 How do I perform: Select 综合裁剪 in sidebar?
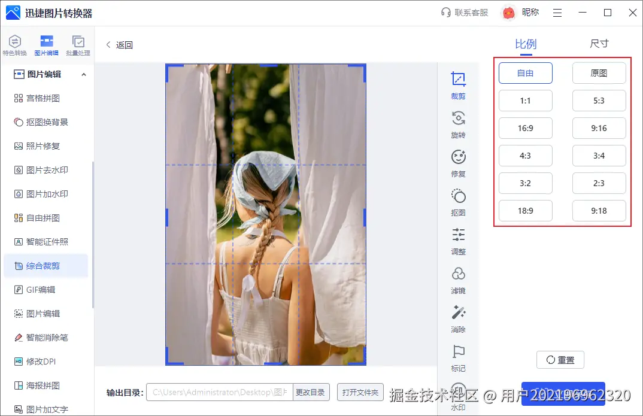click(46, 266)
